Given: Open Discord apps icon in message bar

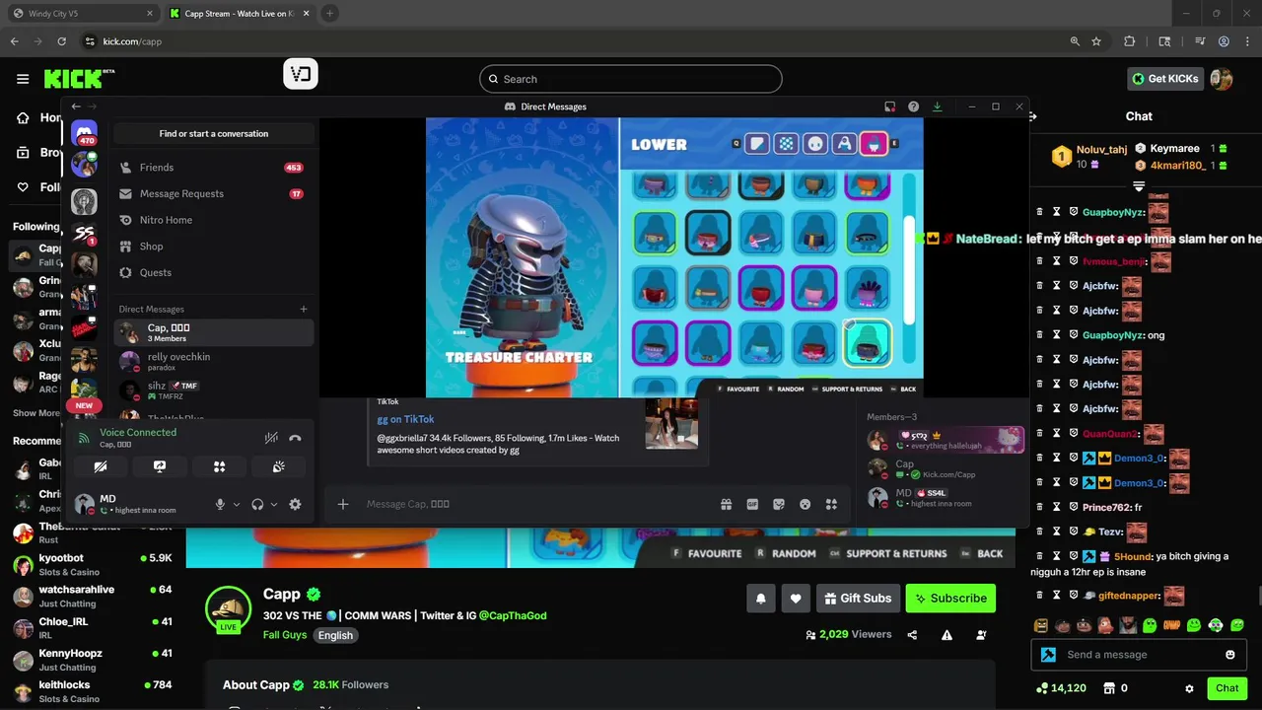Looking at the screenshot, I should click(x=831, y=504).
